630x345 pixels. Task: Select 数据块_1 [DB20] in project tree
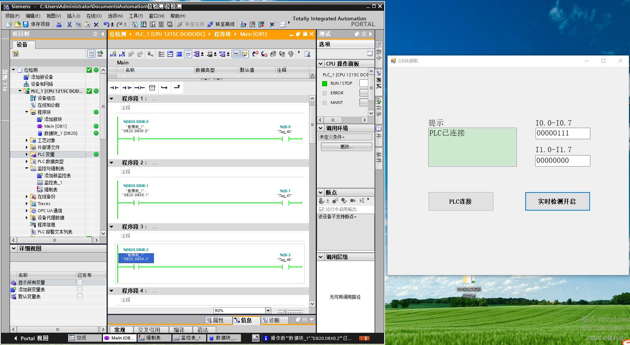click(61, 133)
